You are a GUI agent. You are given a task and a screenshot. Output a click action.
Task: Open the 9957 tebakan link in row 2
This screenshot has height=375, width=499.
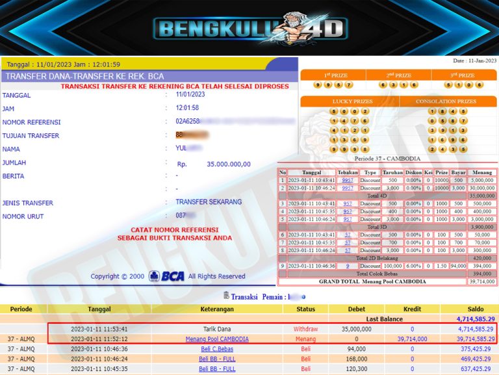point(348,188)
